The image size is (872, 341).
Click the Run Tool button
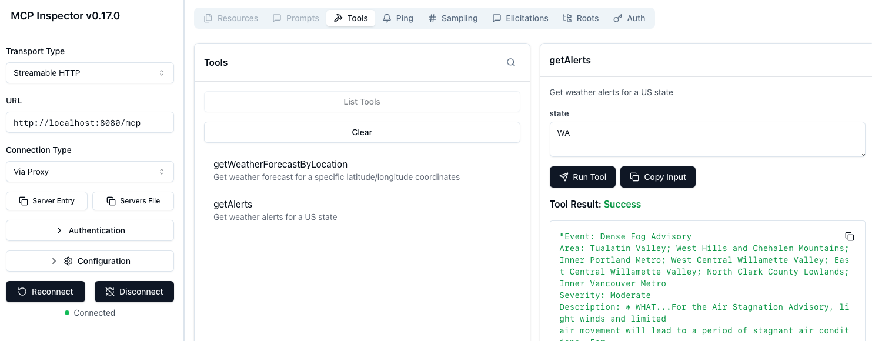pyautogui.click(x=582, y=177)
